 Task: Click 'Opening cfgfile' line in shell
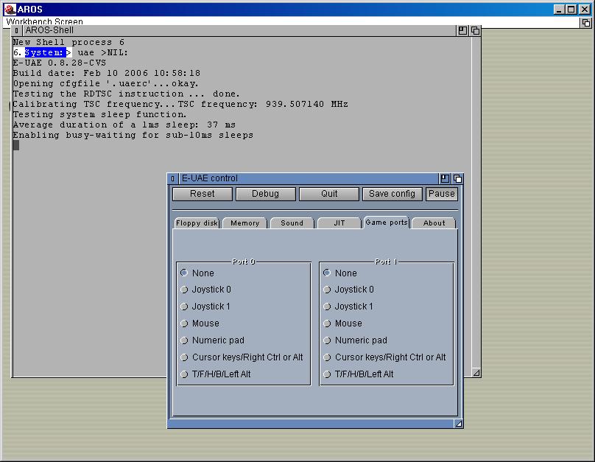105,83
